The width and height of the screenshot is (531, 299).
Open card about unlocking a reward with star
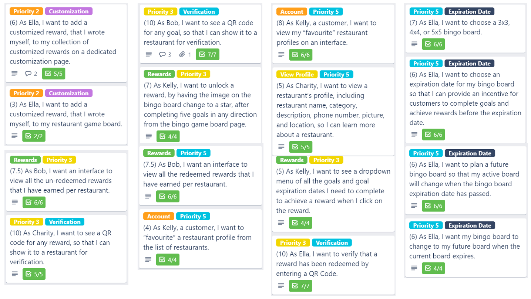[x=200, y=105]
